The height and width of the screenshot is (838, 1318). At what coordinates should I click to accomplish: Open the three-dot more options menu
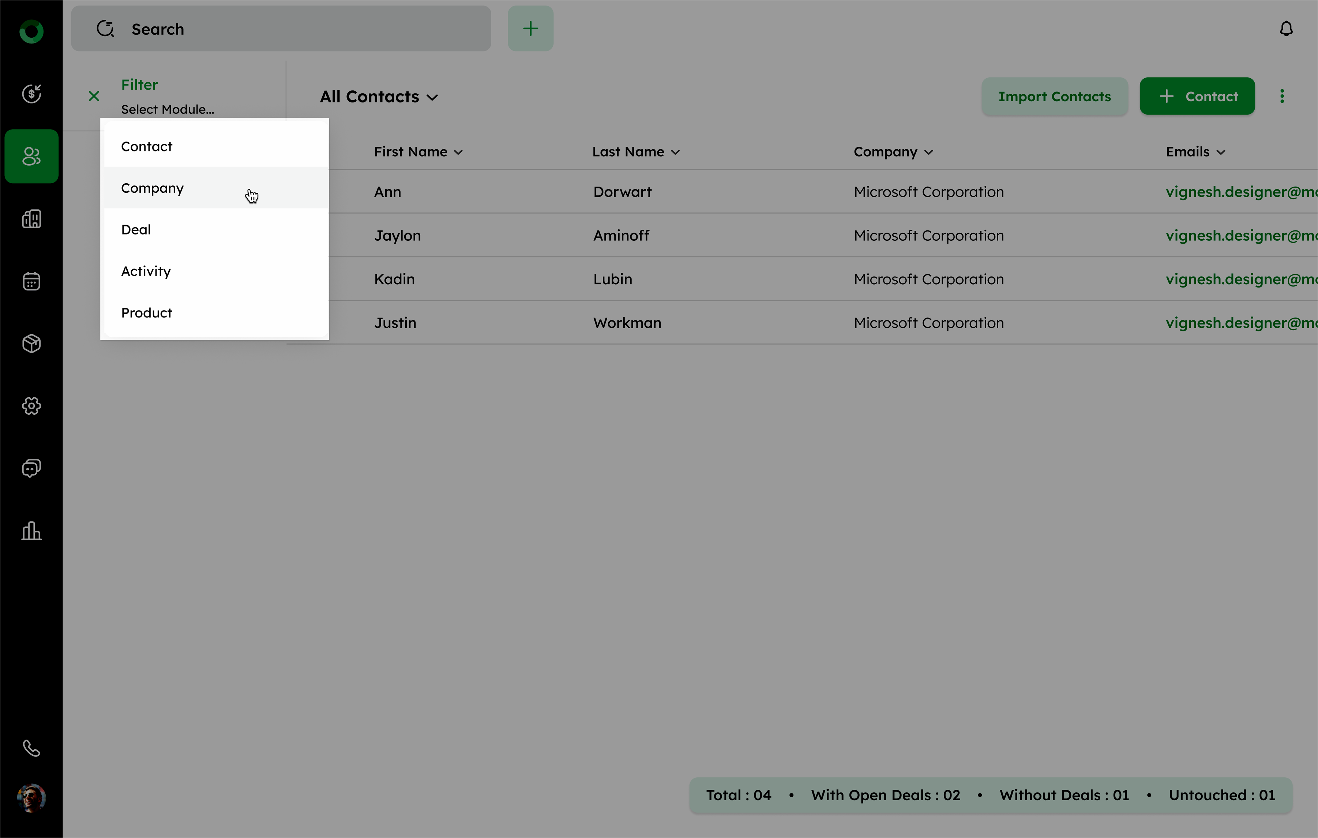pos(1282,96)
